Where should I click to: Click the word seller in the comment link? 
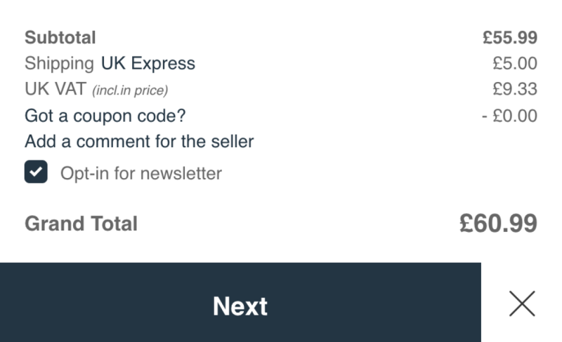(x=233, y=142)
